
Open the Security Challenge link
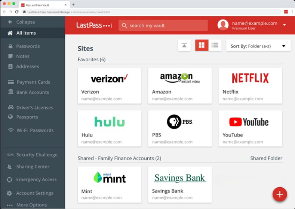[37, 155]
